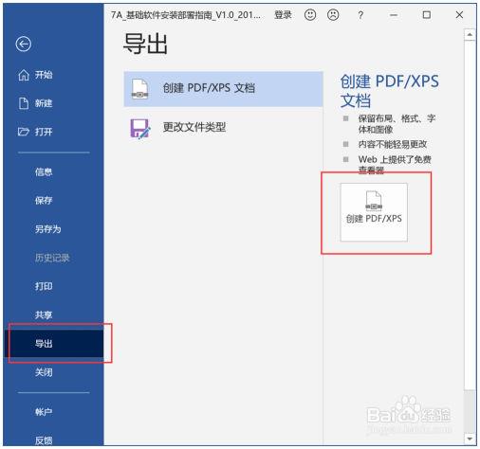Open the 信息 menu item

44,171
